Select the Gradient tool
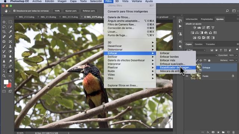 tap(4, 56)
